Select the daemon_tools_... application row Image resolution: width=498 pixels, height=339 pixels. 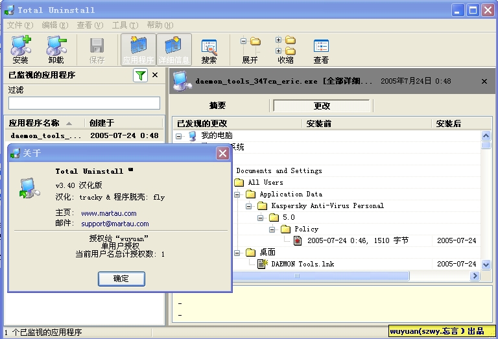(84, 136)
